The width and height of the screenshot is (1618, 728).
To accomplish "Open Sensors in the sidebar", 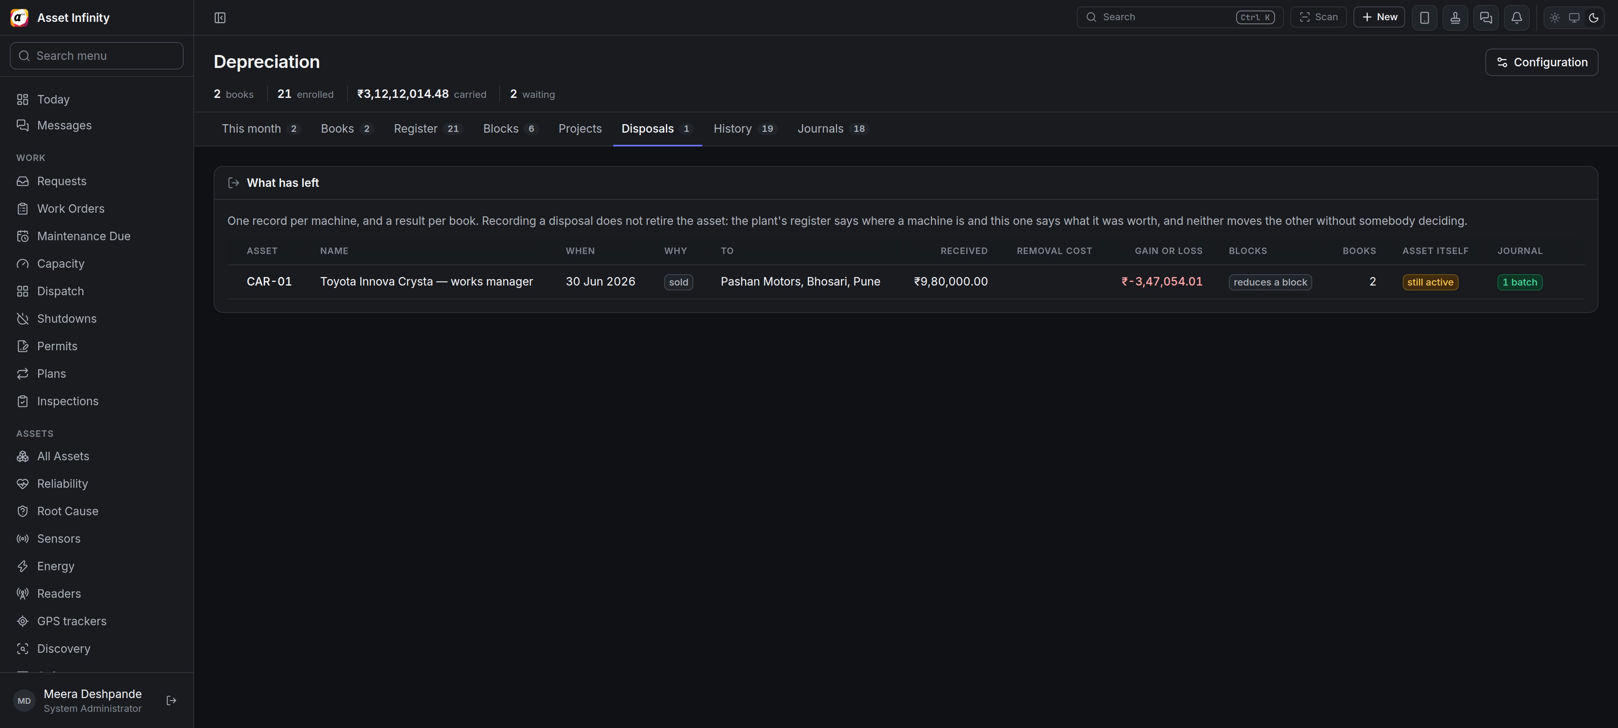I will [x=97, y=538].
